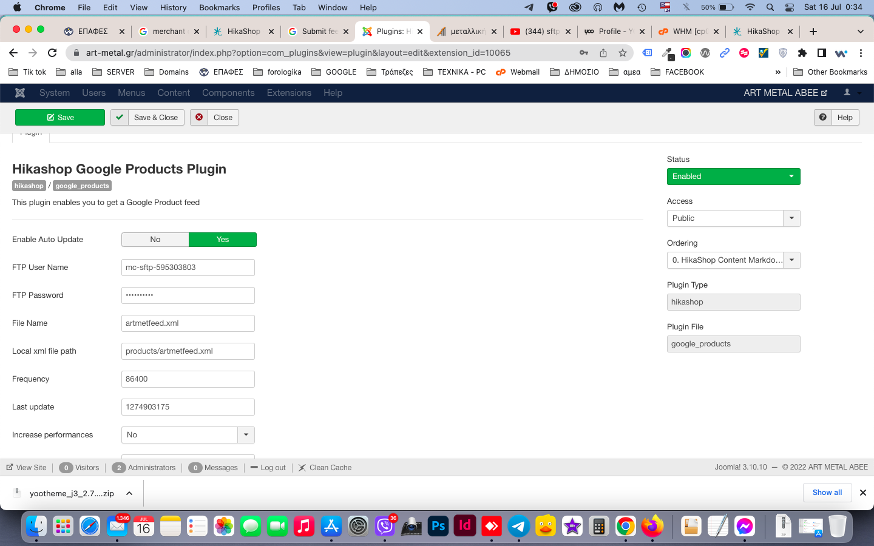Click the green Save button
This screenshot has height=546, width=874.
[60, 118]
